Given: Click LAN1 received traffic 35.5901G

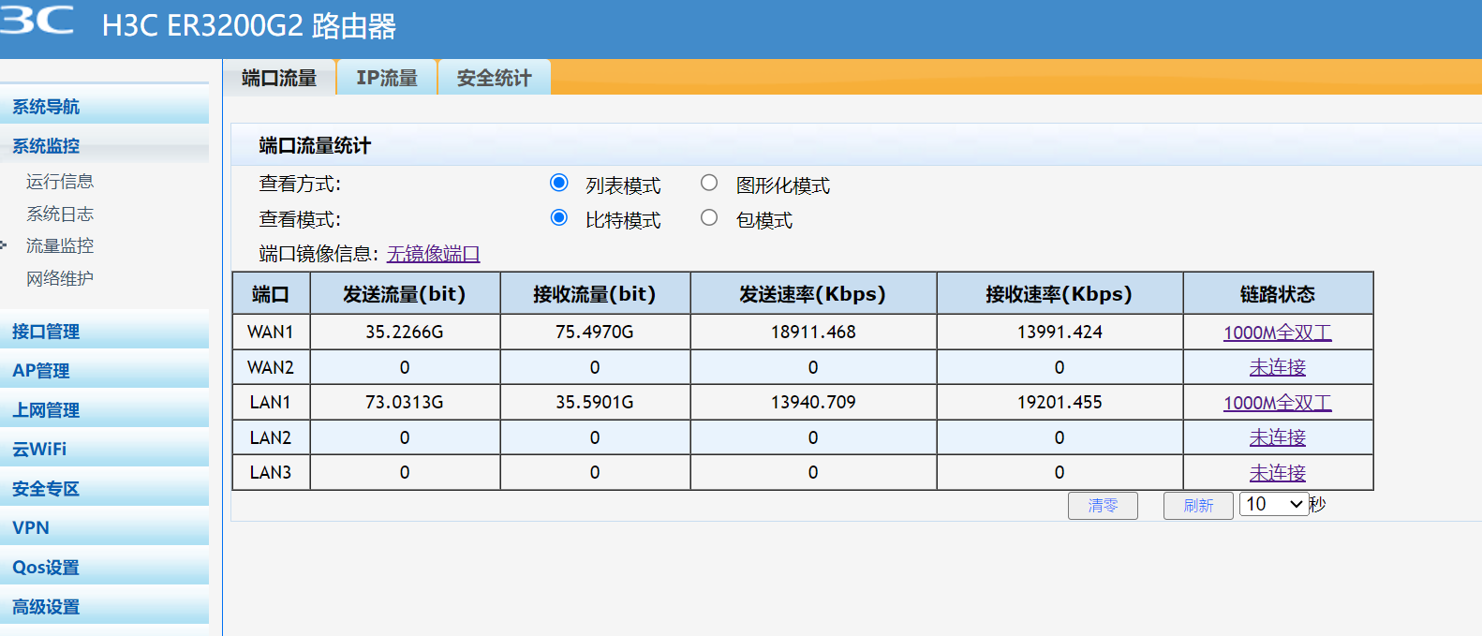Looking at the screenshot, I should (595, 402).
